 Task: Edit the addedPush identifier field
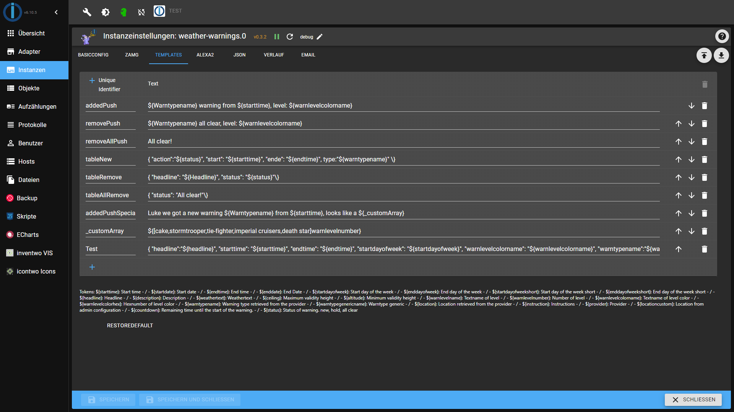[x=110, y=106]
